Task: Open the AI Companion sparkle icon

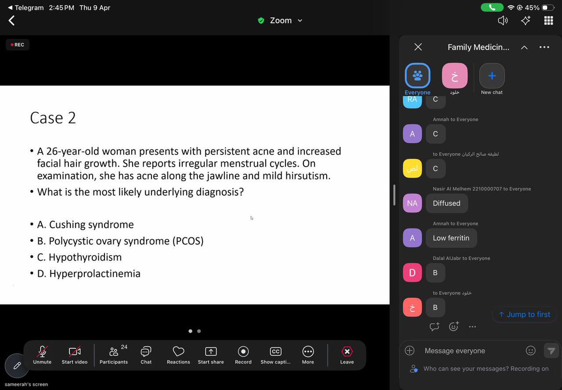Action: click(526, 21)
